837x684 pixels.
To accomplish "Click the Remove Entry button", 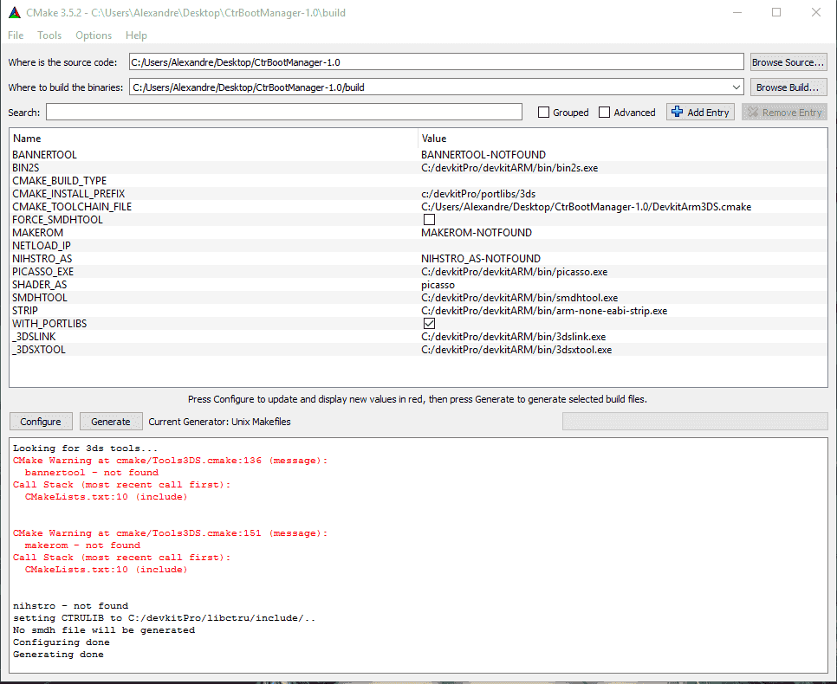I will coord(784,112).
